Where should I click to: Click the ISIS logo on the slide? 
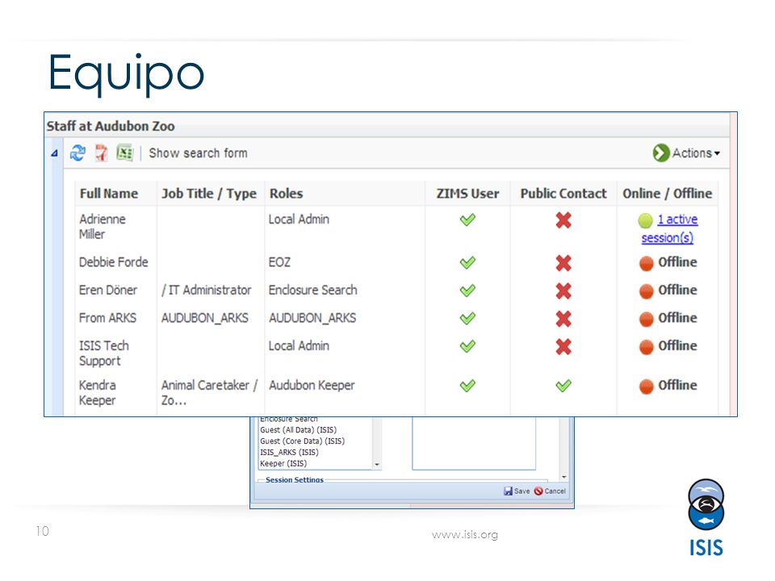click(706, 518)
